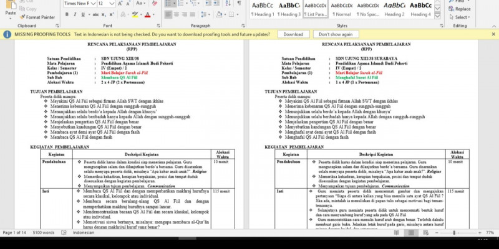Viewport: 499px width, 249px height.
Task: Open Paragraph settings dialog launcher
Action: (x=243, y=26)
